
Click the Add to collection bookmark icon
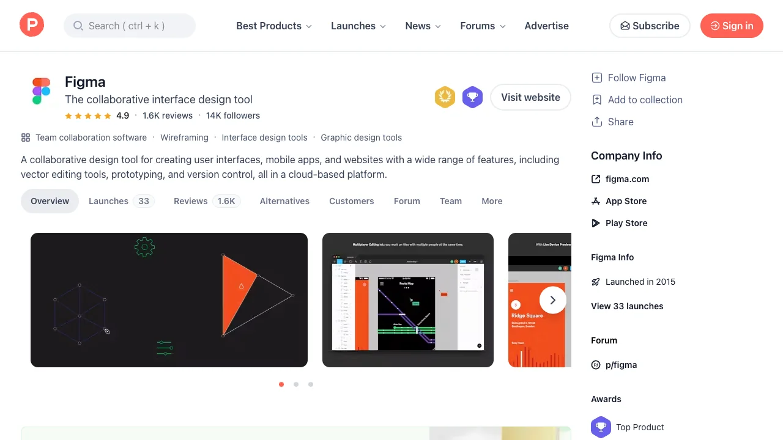tap(597, 100)
